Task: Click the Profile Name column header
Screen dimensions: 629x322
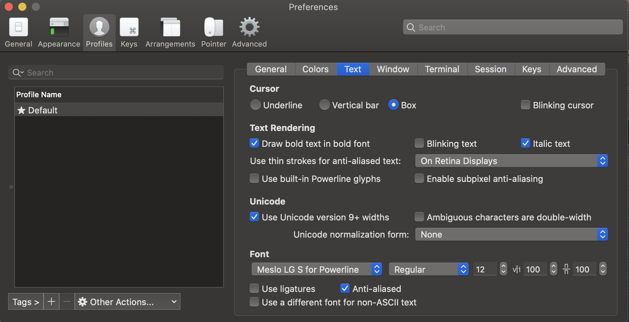Action: pos(119,95)
